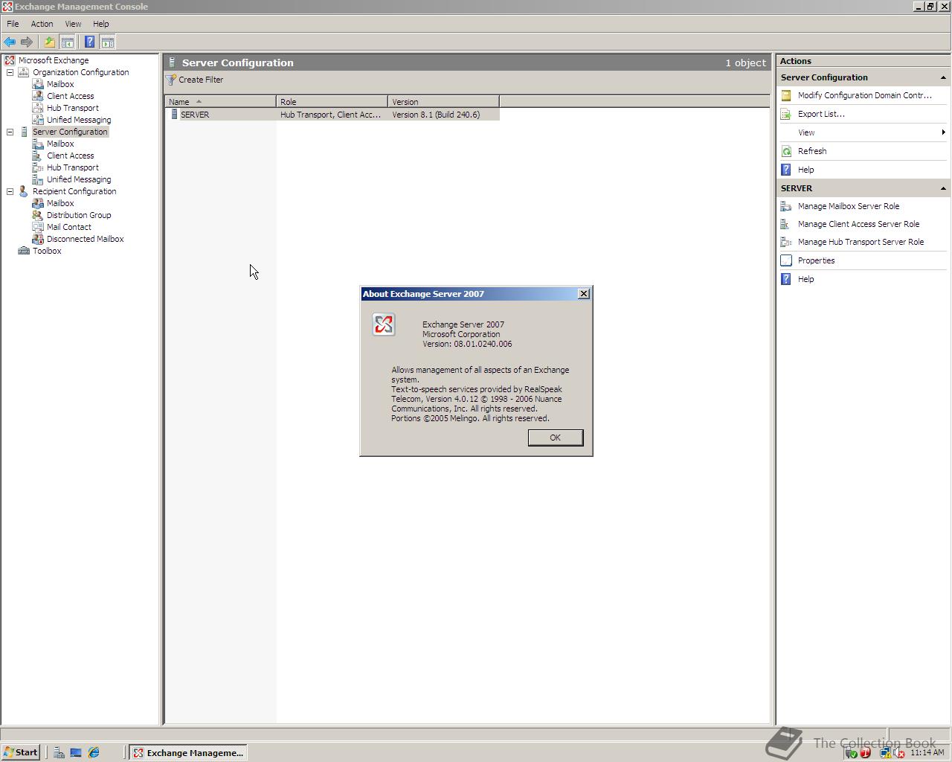Collapse the Server Configuration actions section
Viewport: 952px width, 762px height.
tap(943, 77)
